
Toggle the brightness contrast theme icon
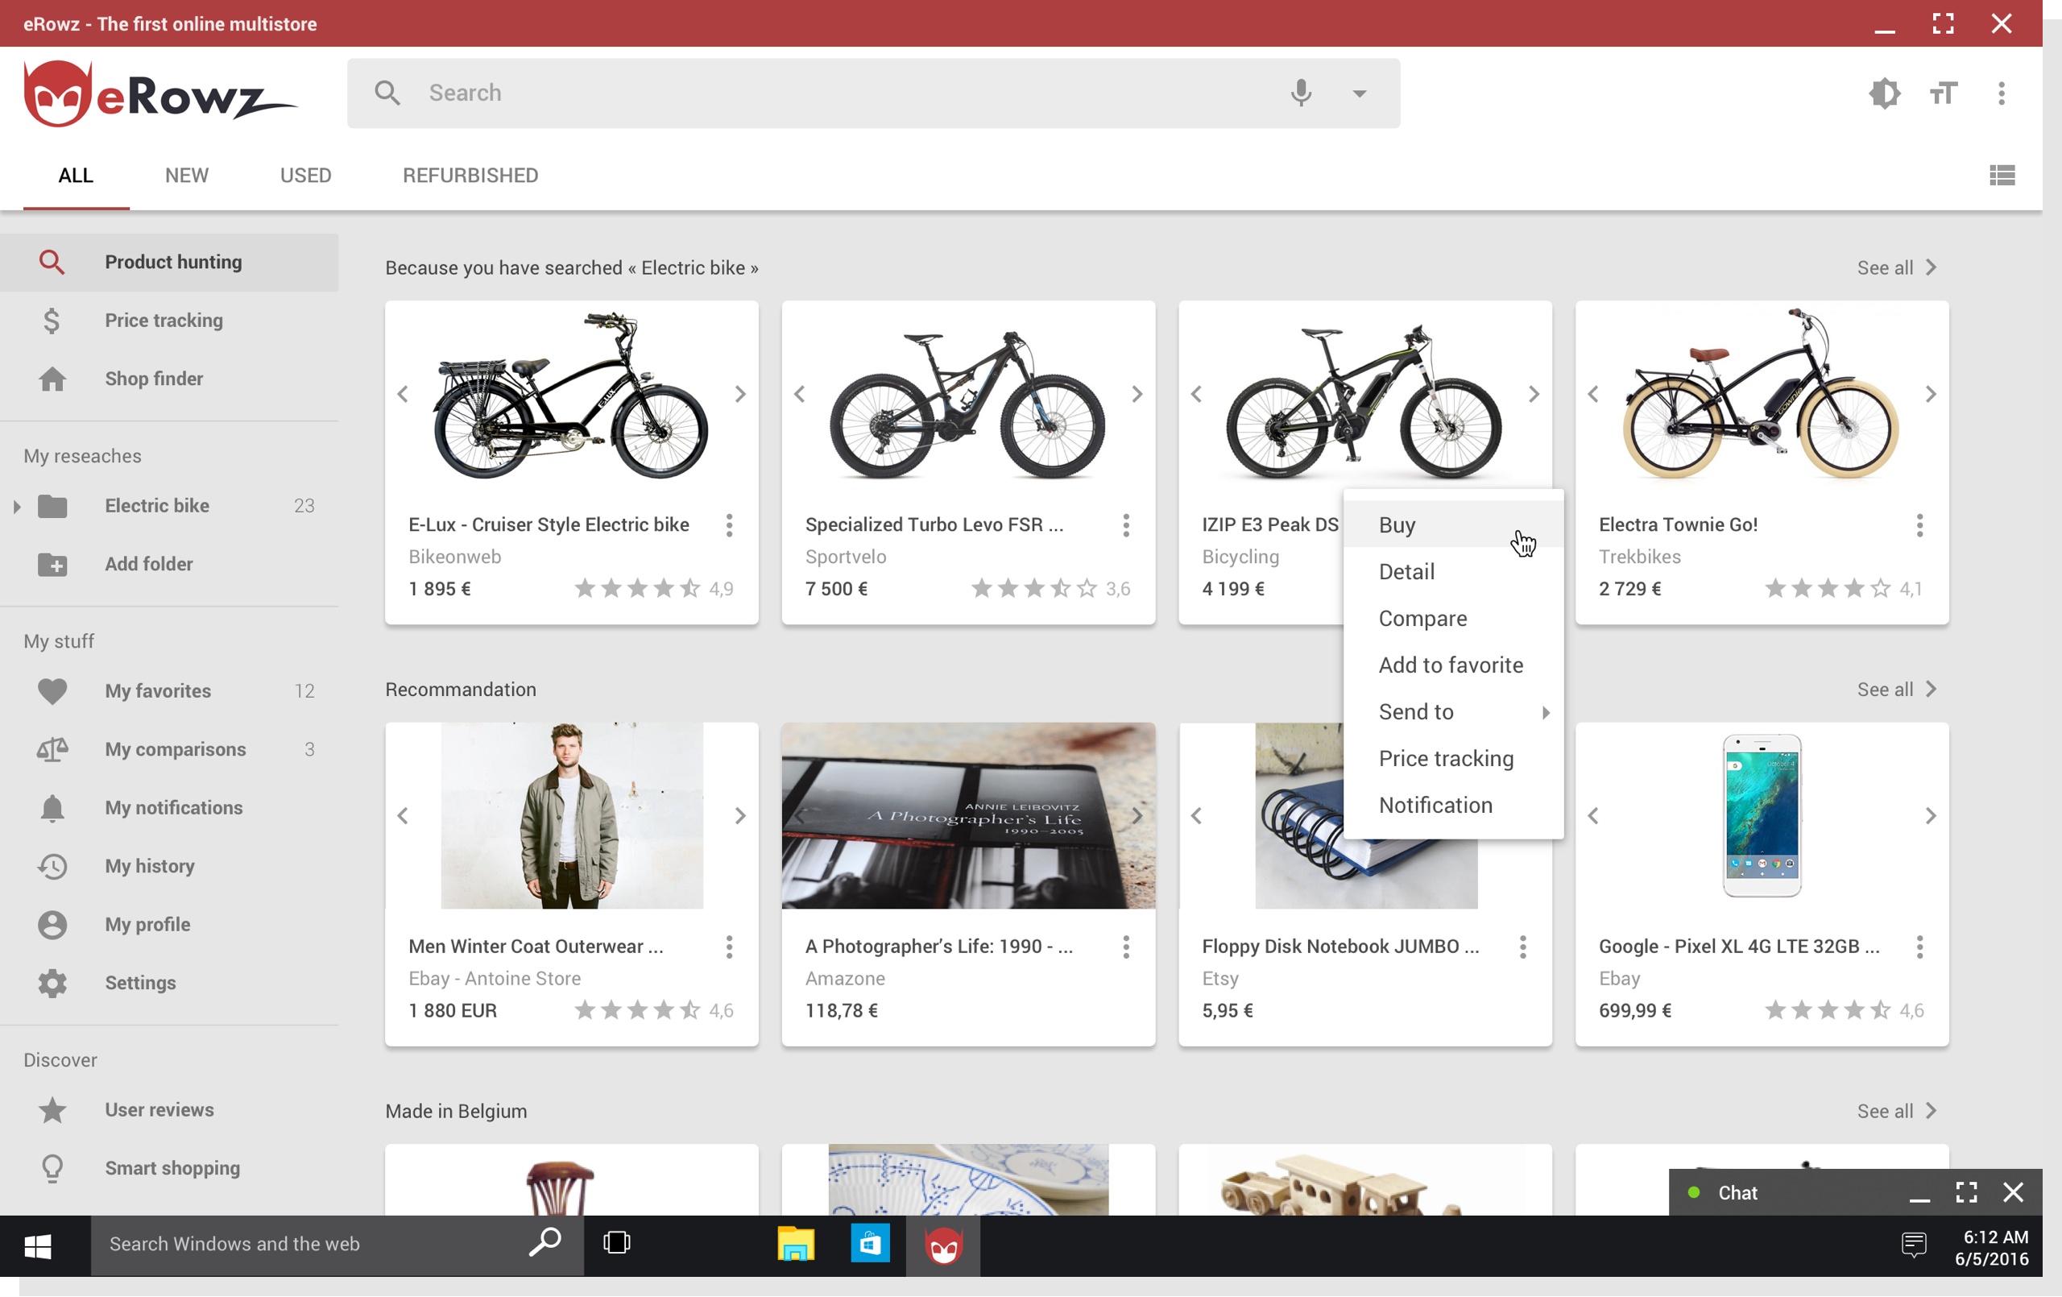1884,93
